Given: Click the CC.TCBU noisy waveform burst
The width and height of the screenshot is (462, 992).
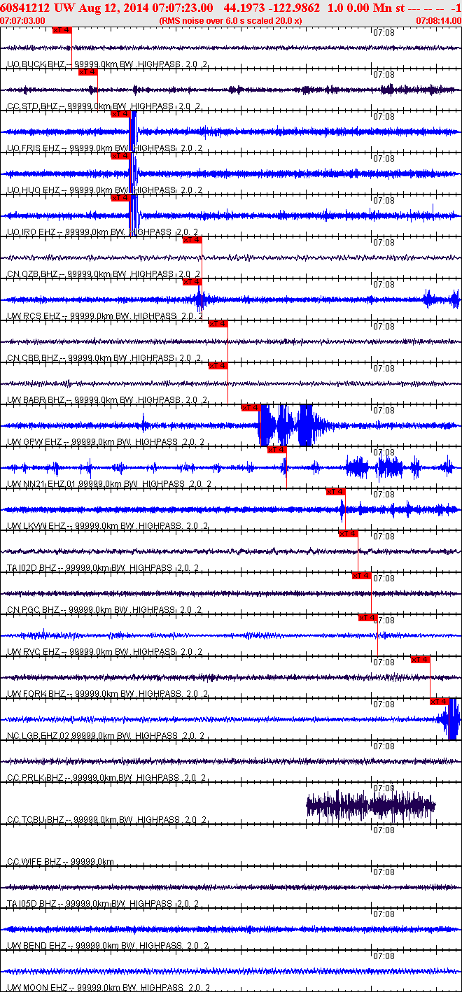Looking at the screenshot, I should click(371, 806).
